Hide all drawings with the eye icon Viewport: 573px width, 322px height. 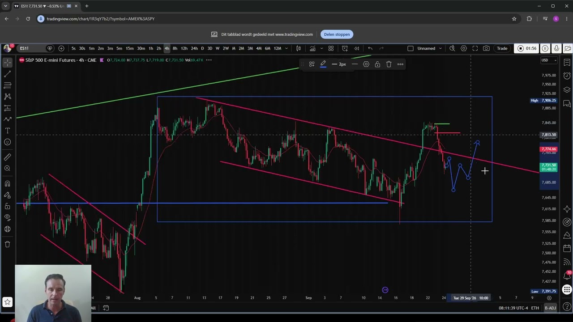click(x=8, y=217)
